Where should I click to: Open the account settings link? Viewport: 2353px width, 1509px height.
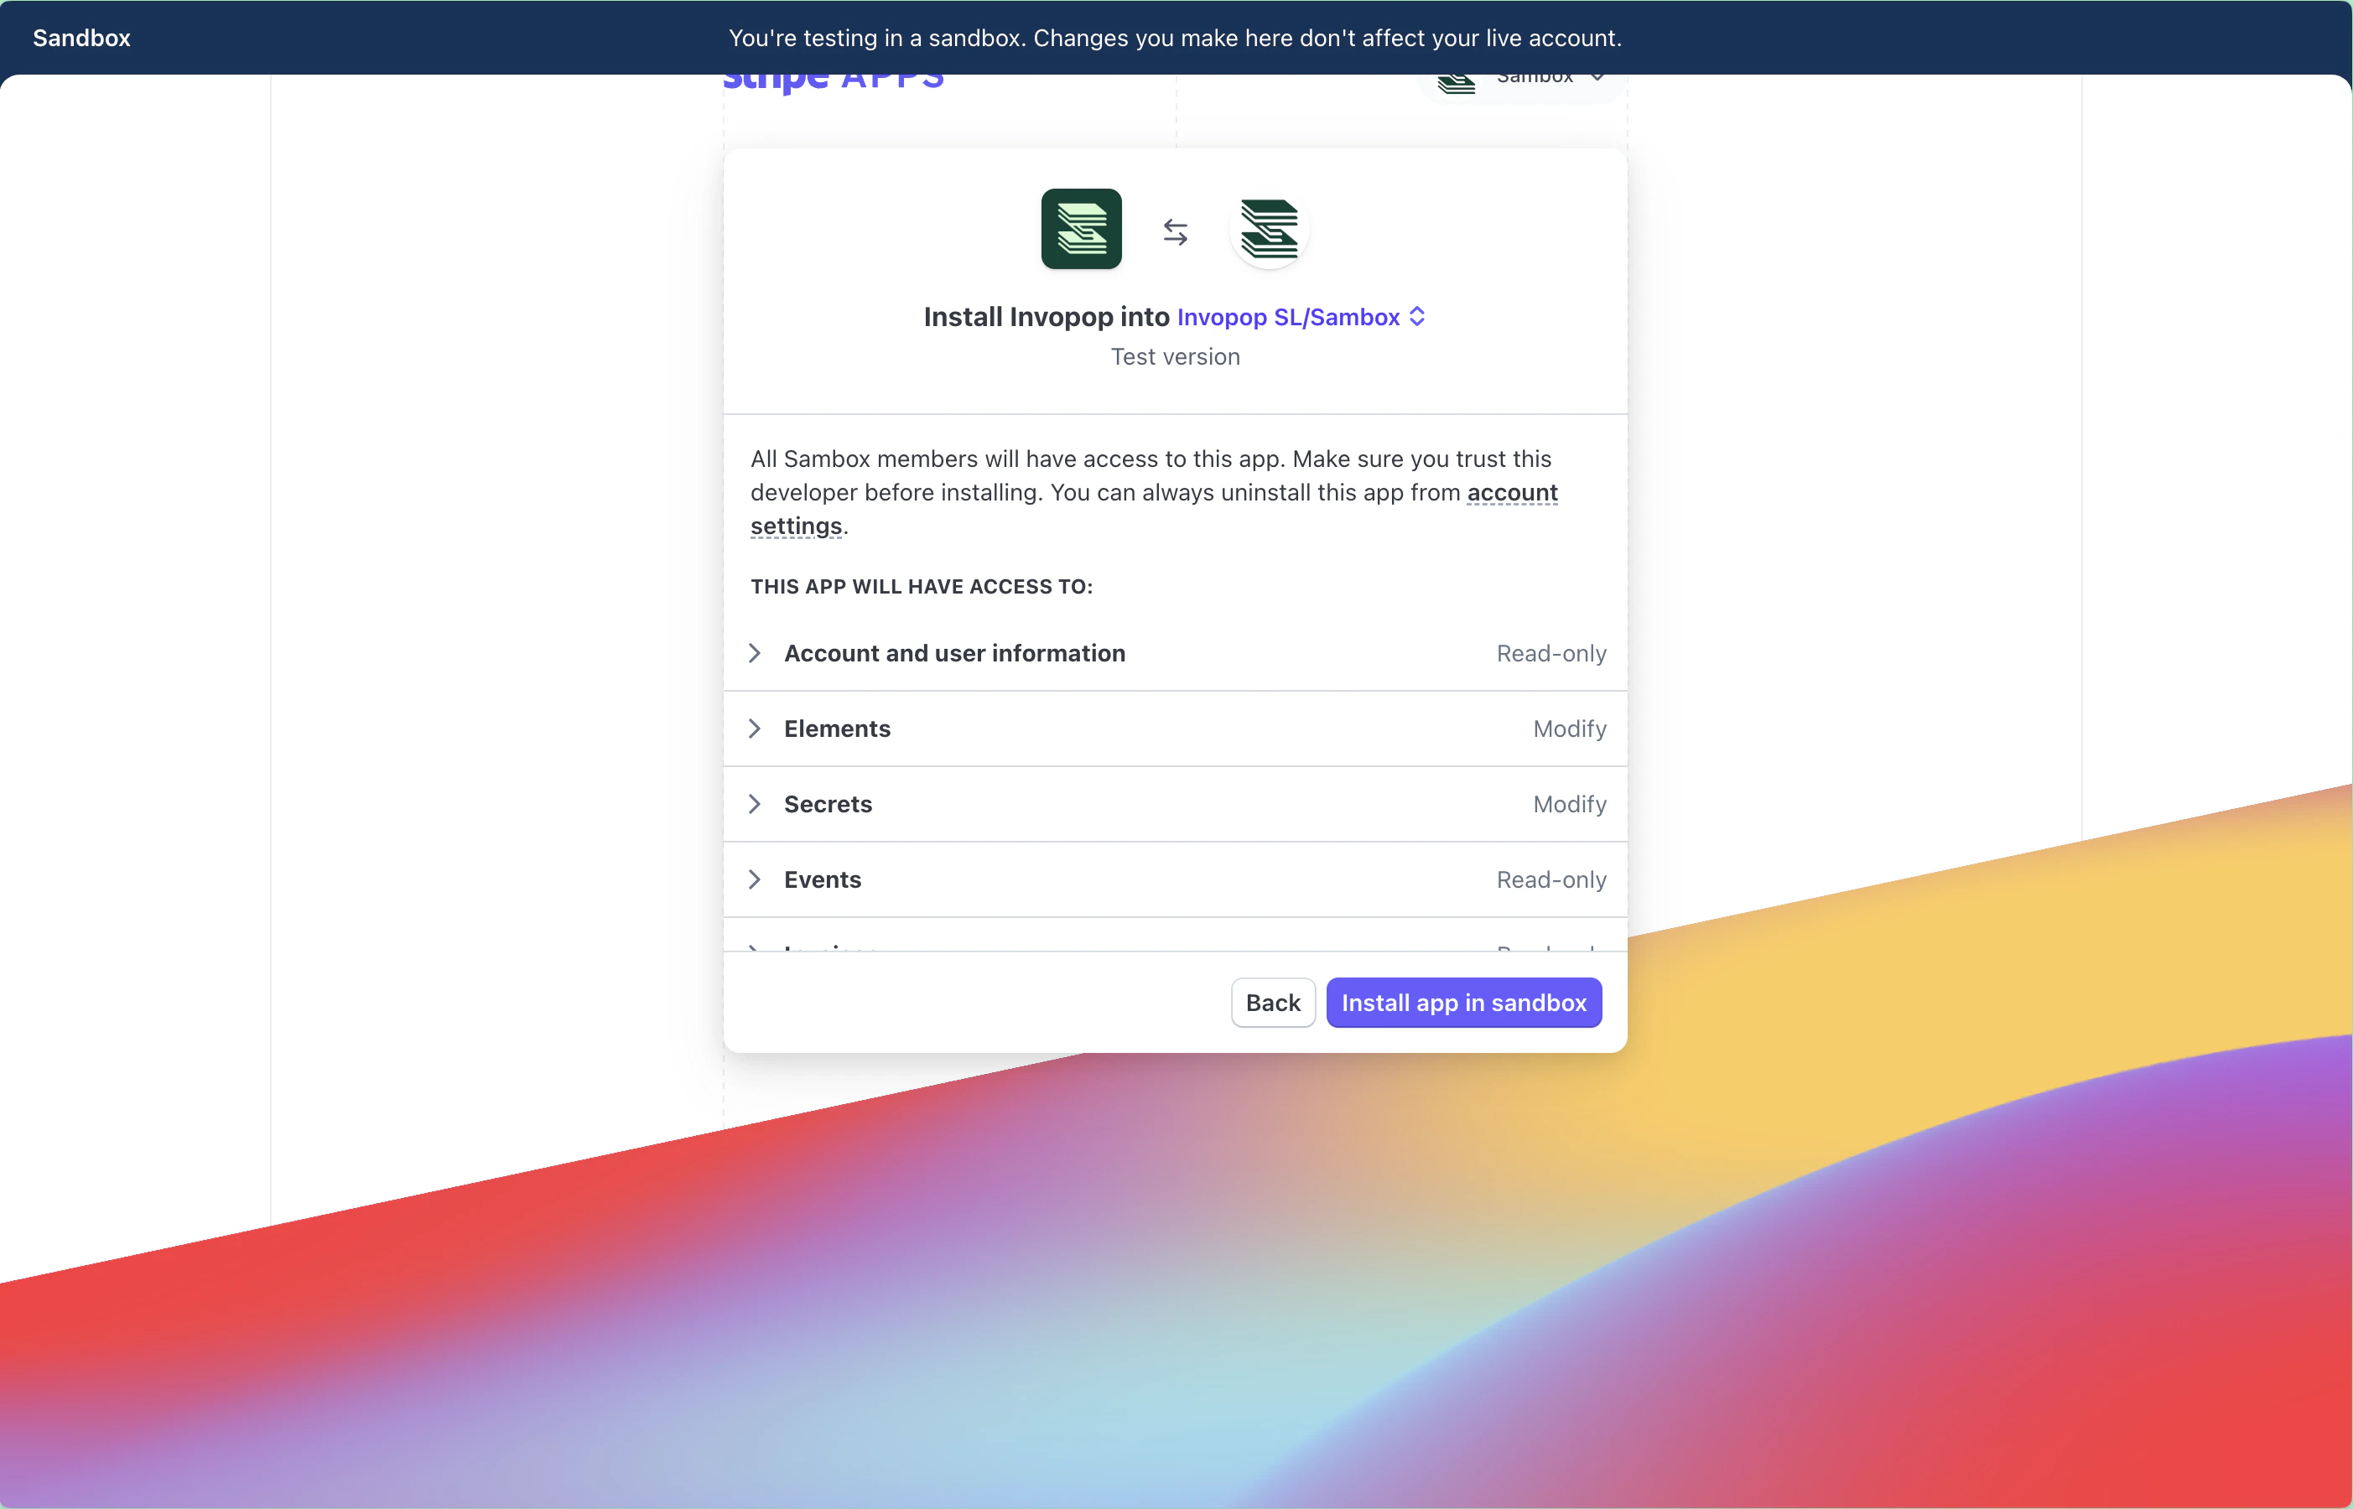click(x=1511, y=493)
